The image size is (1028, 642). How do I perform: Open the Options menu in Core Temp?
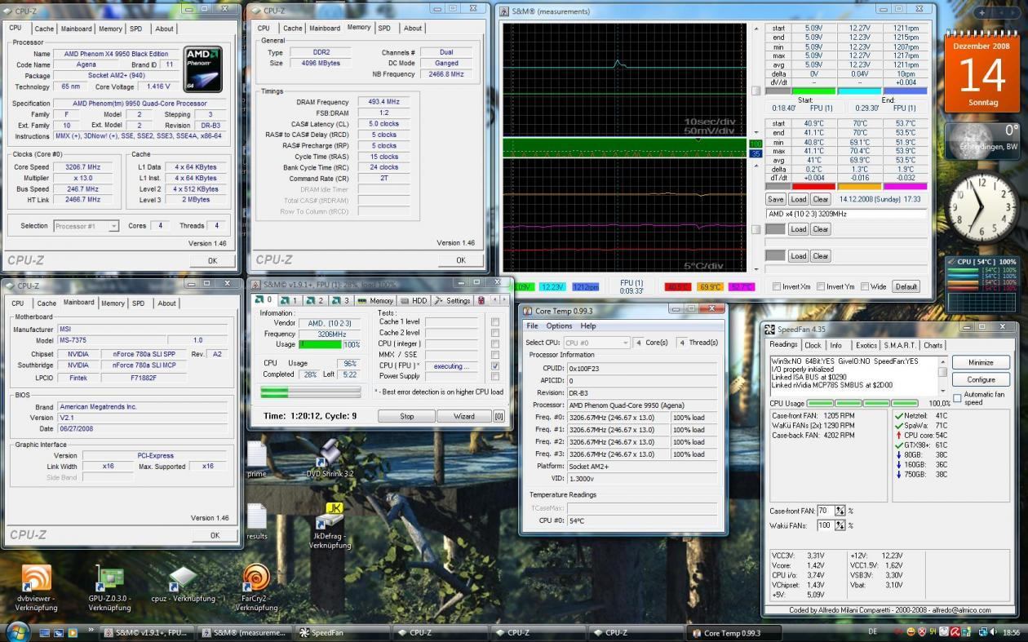[560, 326]
